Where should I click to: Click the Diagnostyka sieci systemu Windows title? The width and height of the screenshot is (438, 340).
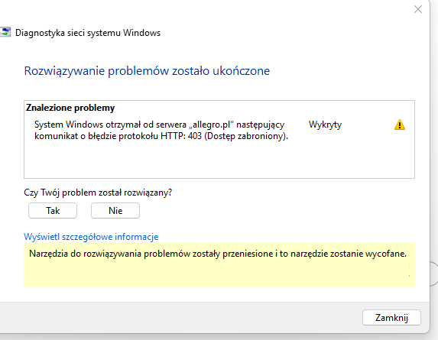click(88, 33)
